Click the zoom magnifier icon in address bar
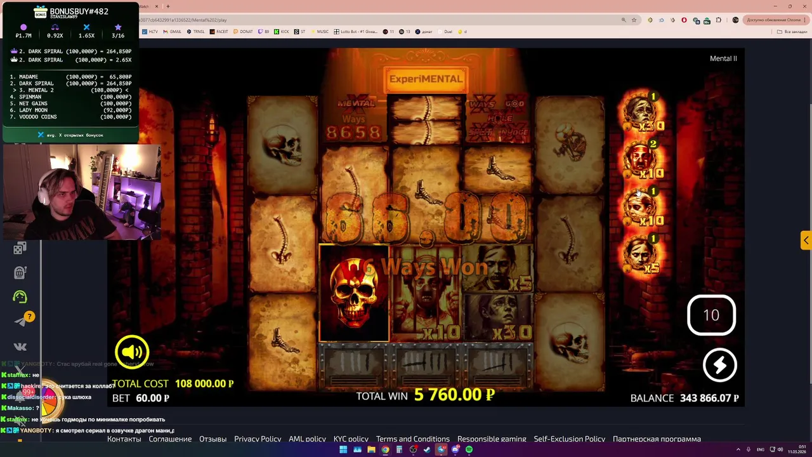Image resolution: width=812 pixels, height=457 pixels. [x=624, y=20]
